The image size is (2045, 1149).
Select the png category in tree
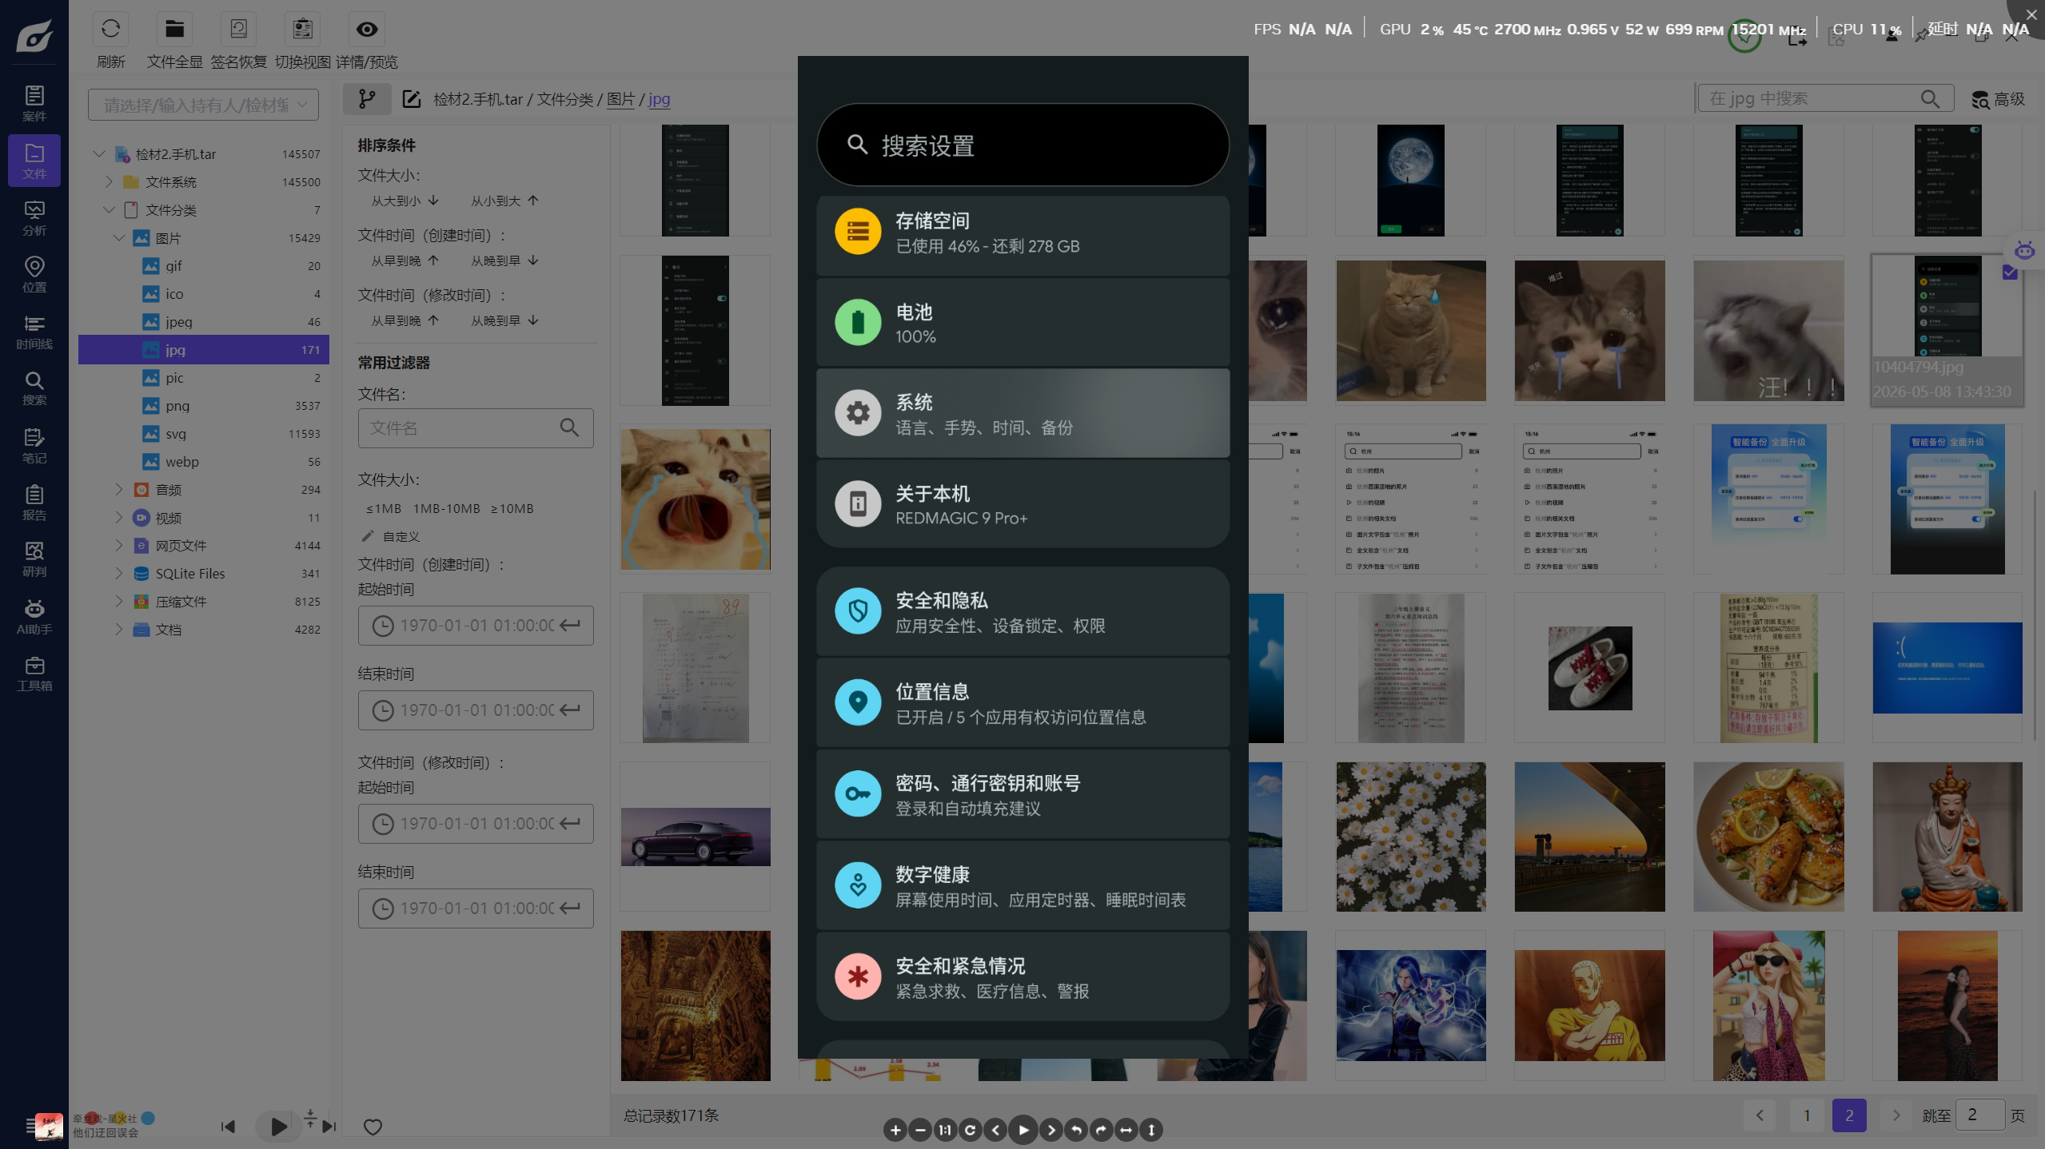(x=204, y=406)
